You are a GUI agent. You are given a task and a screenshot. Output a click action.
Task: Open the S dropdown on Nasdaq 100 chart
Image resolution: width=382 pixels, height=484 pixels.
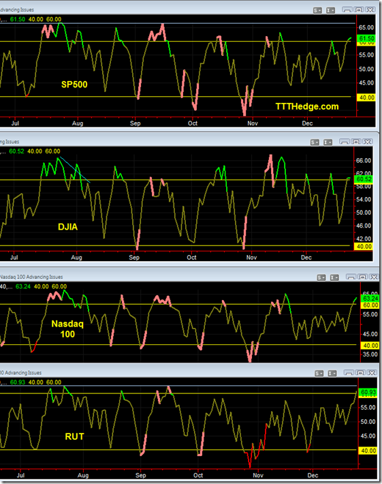[321, 277]
